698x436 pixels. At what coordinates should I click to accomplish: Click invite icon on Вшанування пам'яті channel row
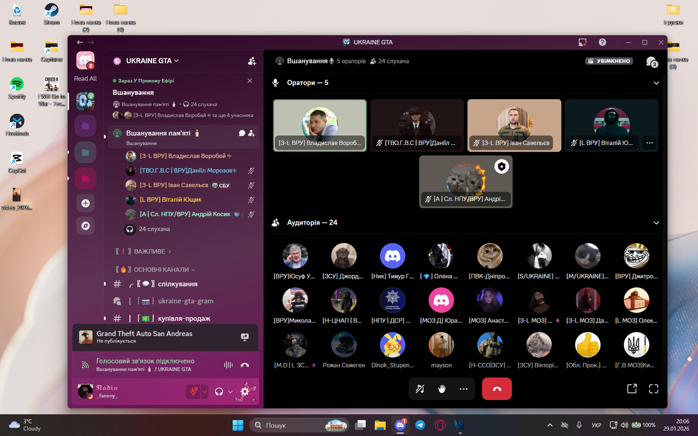pyautogui.click(x=251, y=133)
